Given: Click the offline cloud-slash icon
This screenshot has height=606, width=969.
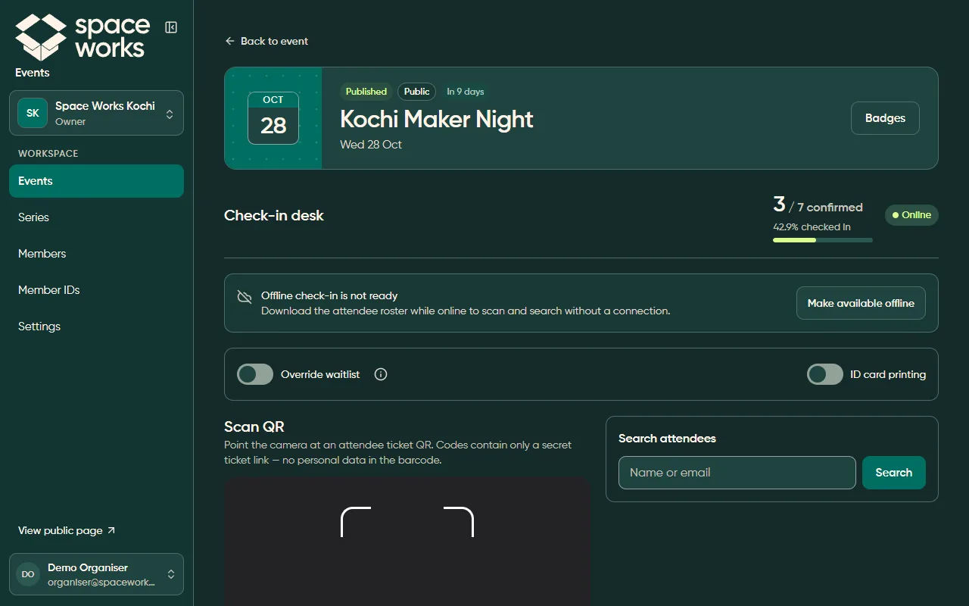Looking at the screenshot, I should (244, 296).
